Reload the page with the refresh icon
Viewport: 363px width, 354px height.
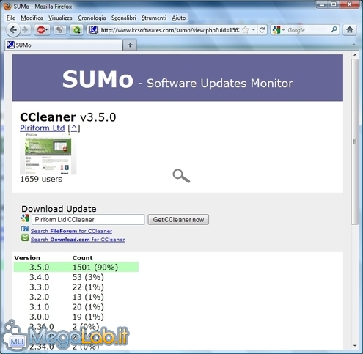pos(263,30)
